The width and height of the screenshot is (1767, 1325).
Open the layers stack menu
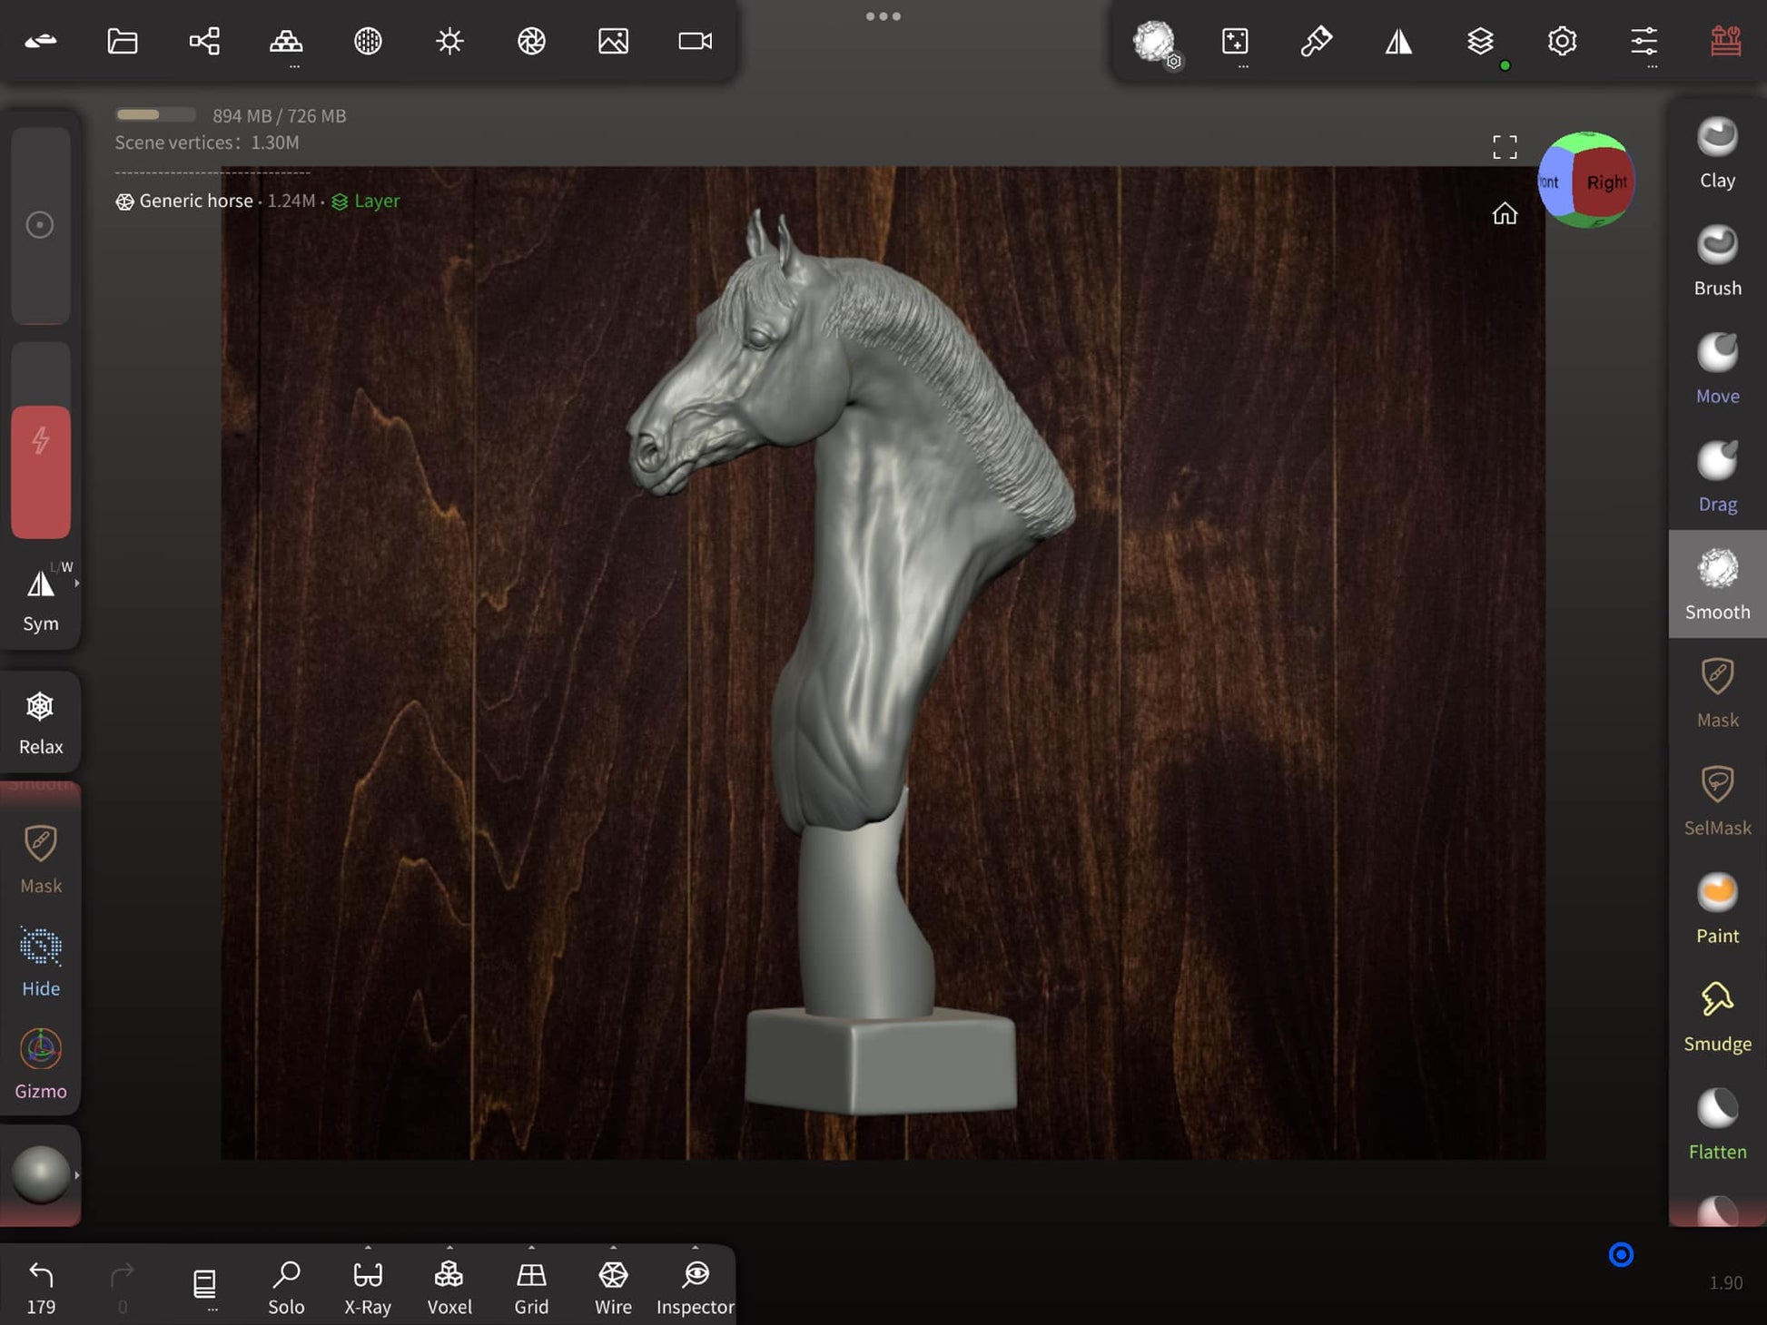click(1480, 42)
